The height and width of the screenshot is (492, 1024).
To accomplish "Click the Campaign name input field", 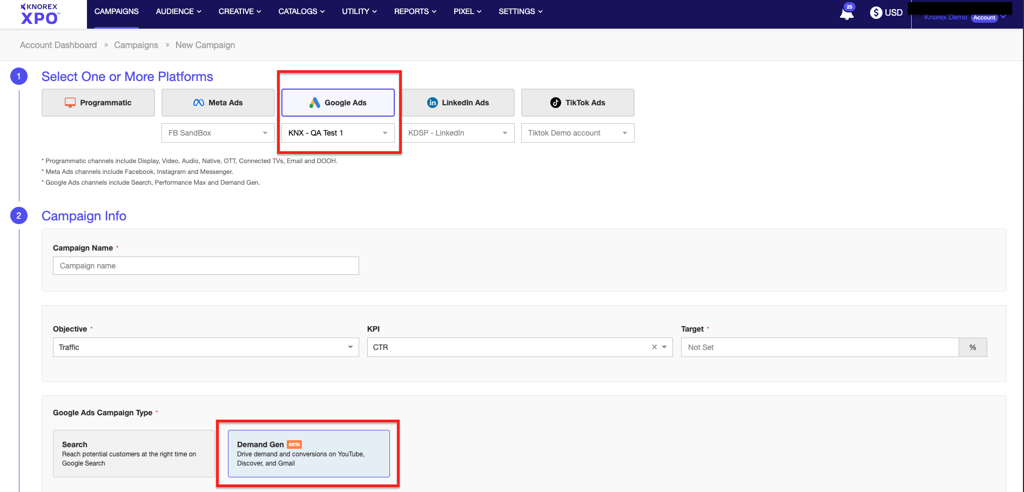I will (x=206, y=266).
